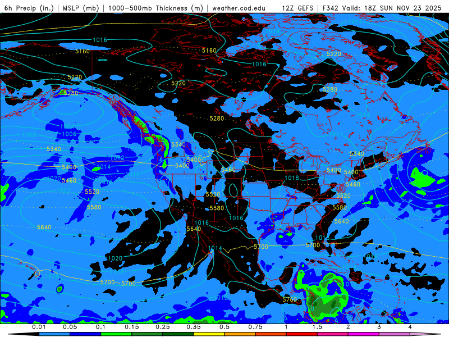449x337 pixels.
Task: Click the '12Z GEFS' model run label
Action: click(298, 8)
